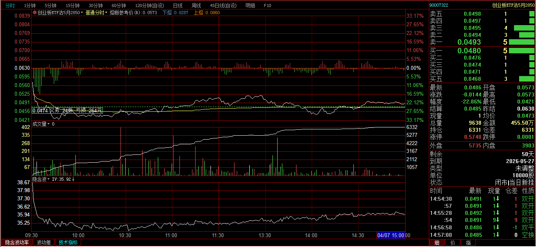Open the 成交量 indicator dropdown

click(x=48, y=124)
